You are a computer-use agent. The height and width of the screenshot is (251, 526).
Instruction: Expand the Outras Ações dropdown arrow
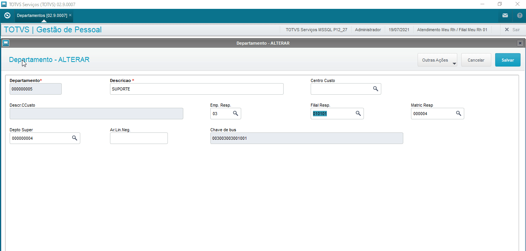pos(454,64)
